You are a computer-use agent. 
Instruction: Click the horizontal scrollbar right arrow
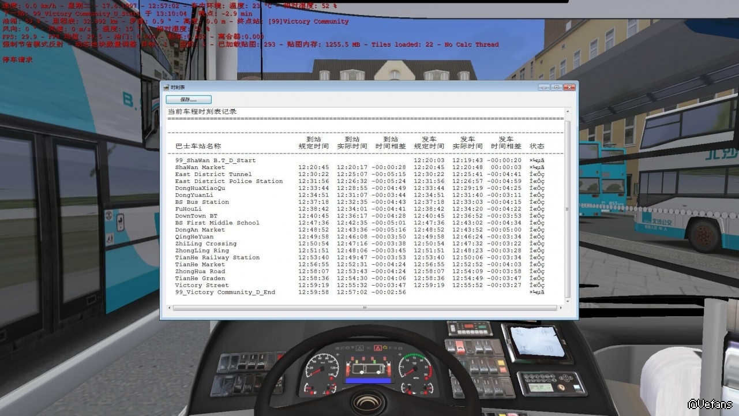click(x=560, y=308)
